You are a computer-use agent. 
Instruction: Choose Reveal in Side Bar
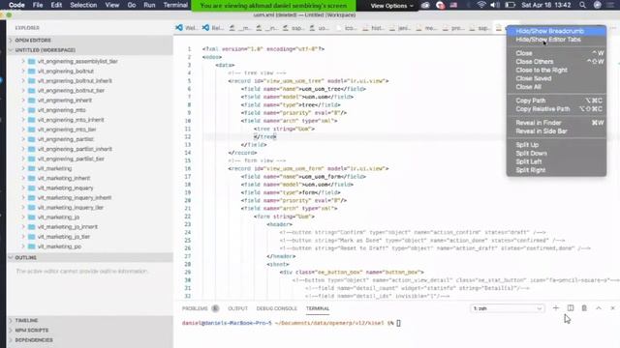556,131
